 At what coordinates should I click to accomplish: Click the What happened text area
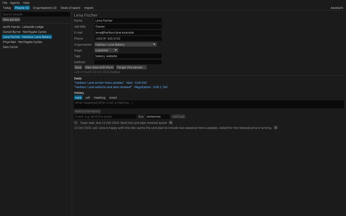coord(209,104)
